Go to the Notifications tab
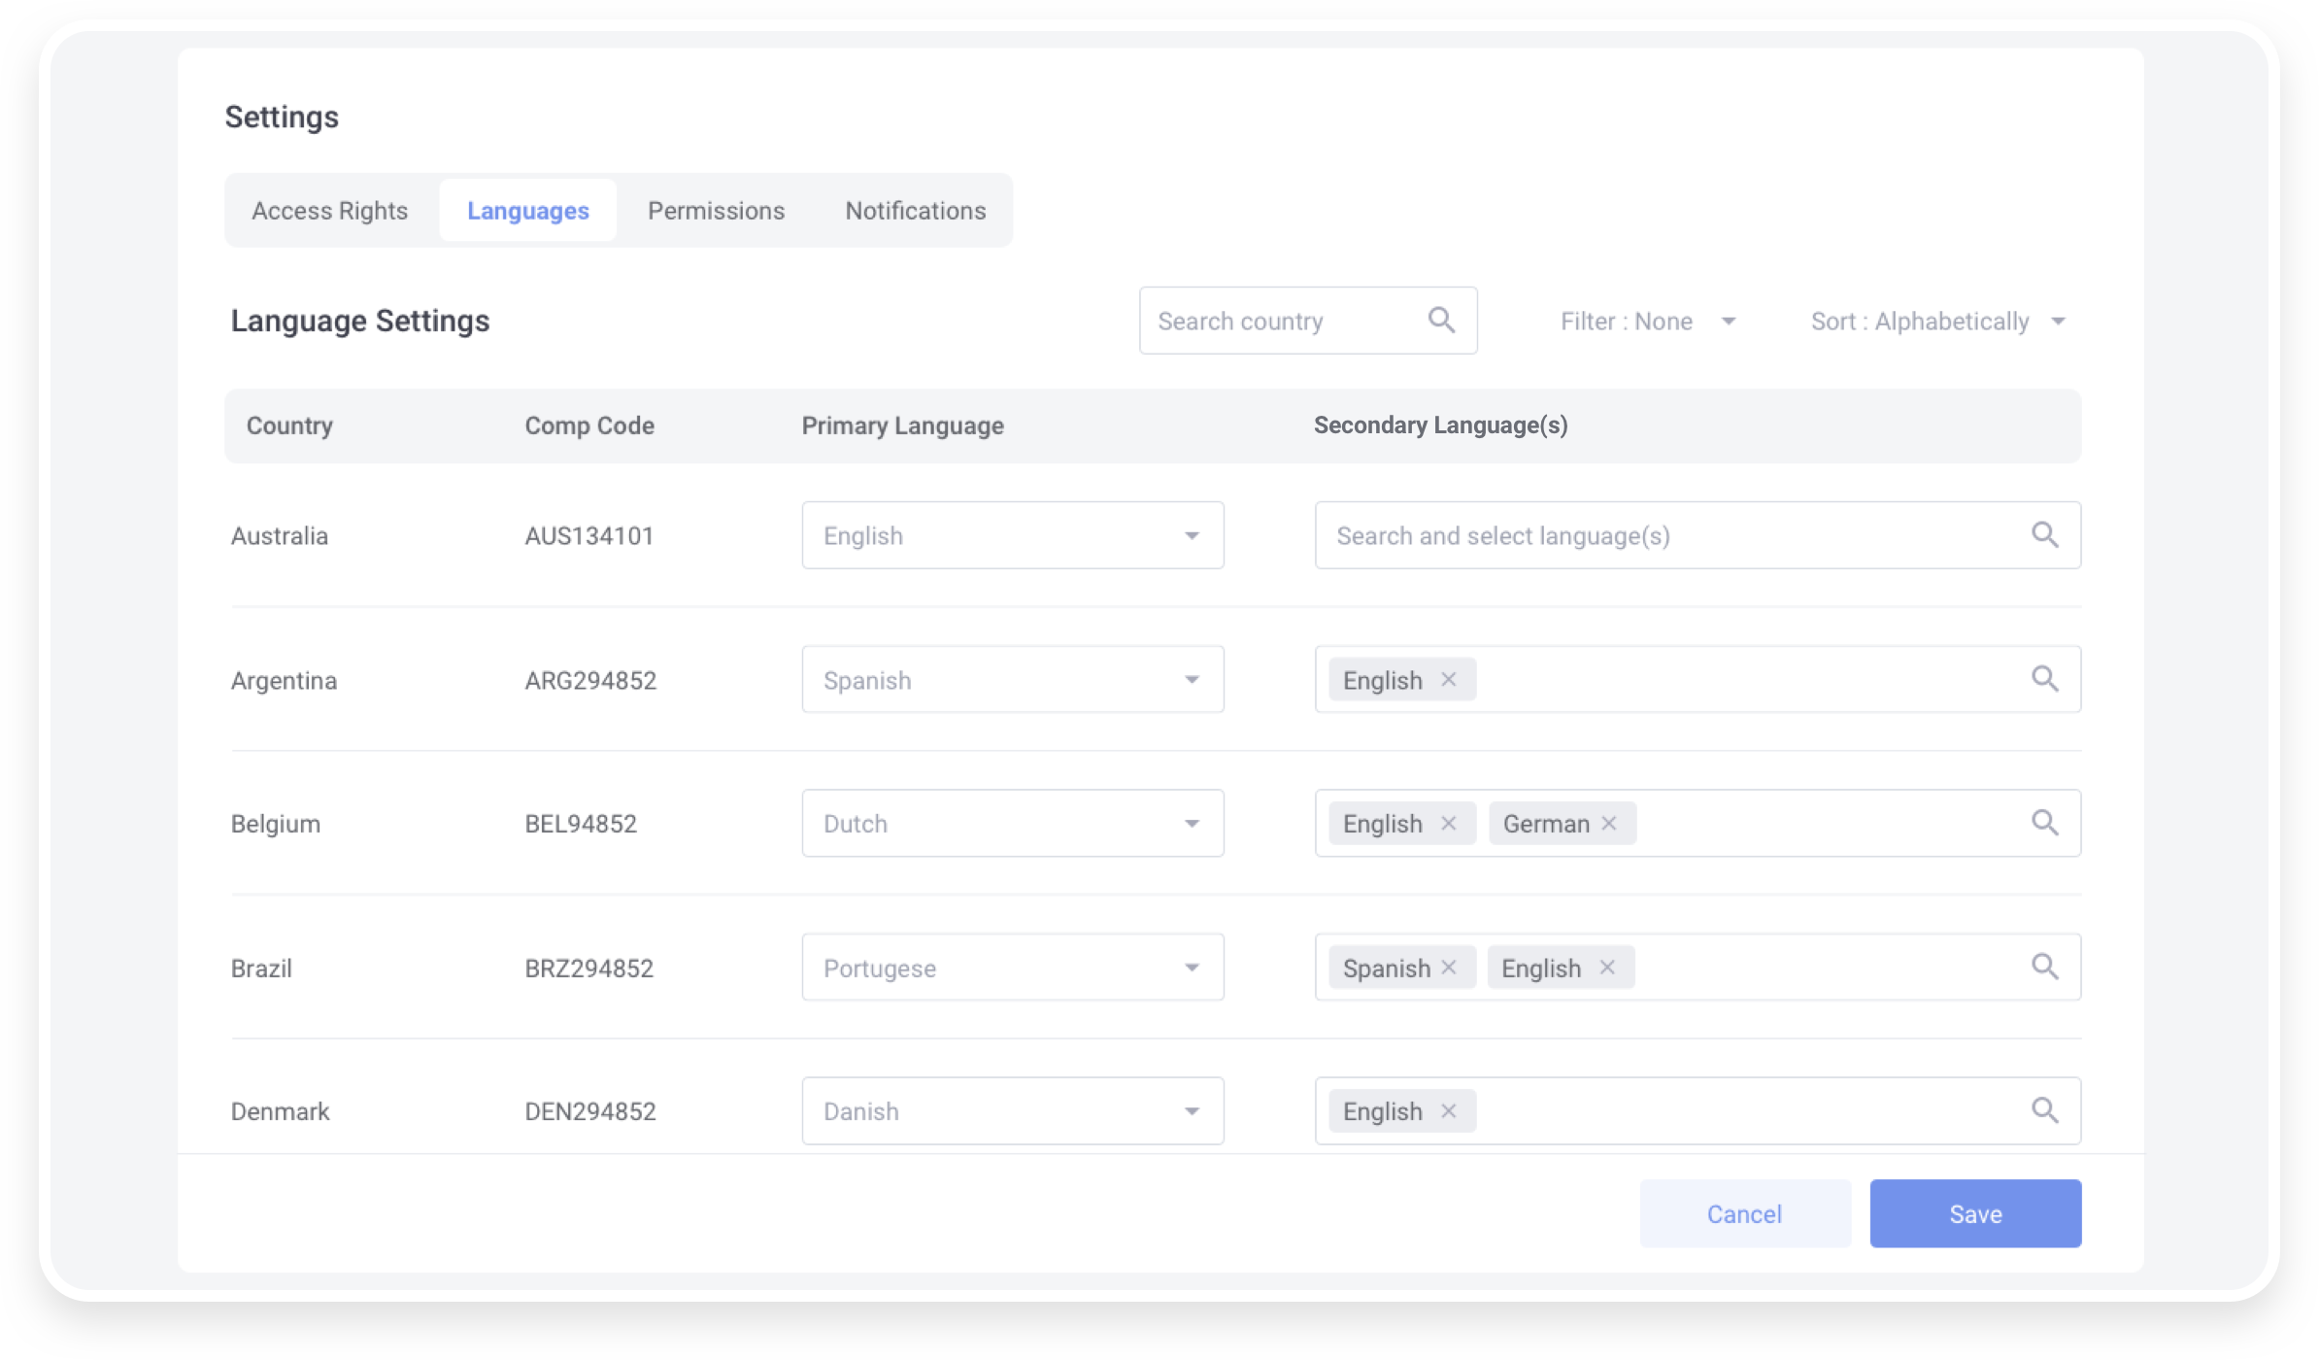The width and height of the screenshot is (2319, 1360). (x=915, y=211)
